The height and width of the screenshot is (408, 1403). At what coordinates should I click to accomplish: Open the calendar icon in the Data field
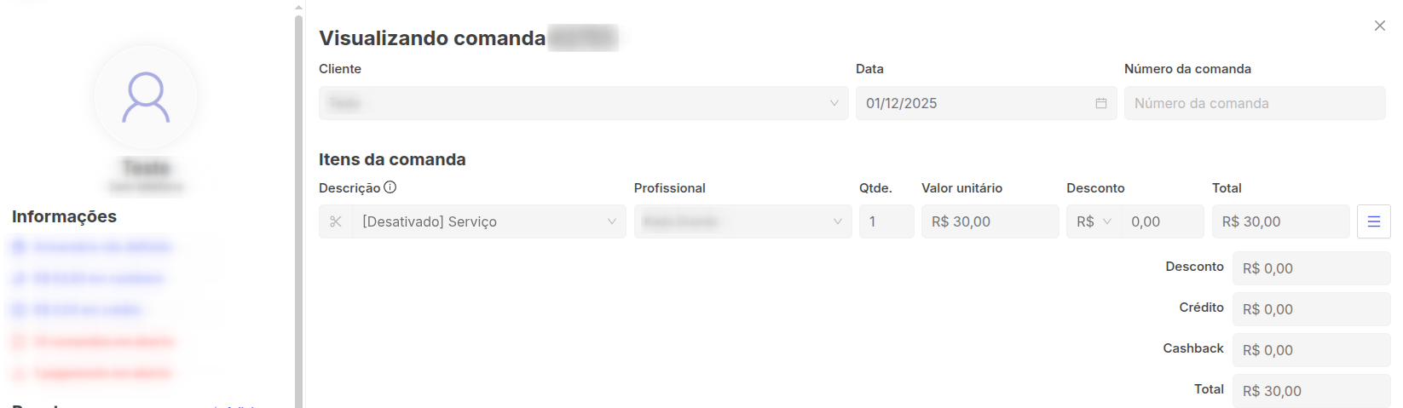[x=1100, y=103]
